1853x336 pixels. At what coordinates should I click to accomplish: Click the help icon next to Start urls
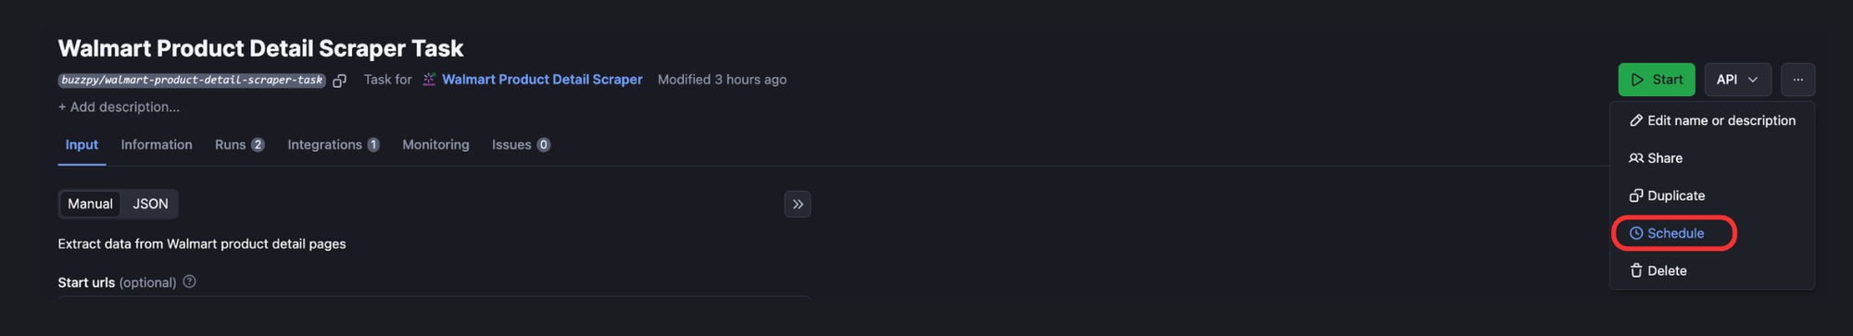pos(189,282)
